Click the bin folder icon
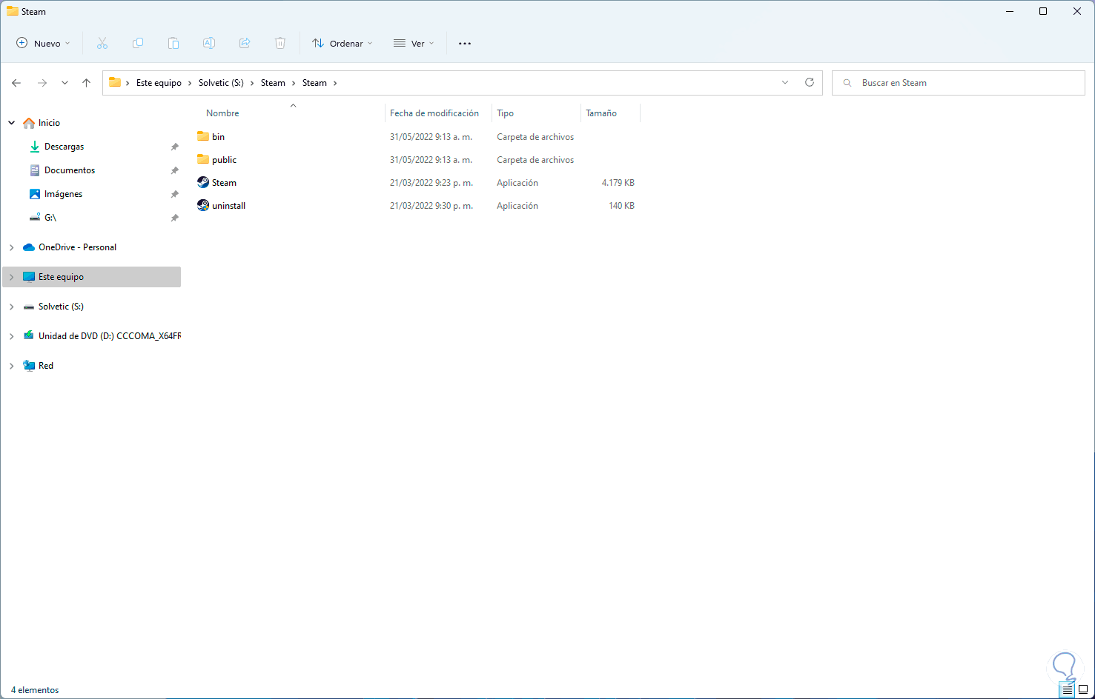The image size is (1095, 699). (203, 136)
